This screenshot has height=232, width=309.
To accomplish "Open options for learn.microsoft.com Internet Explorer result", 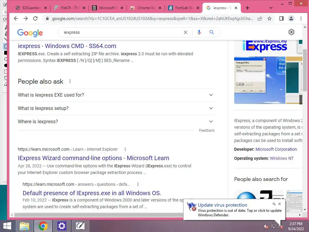I will (125, 149).
